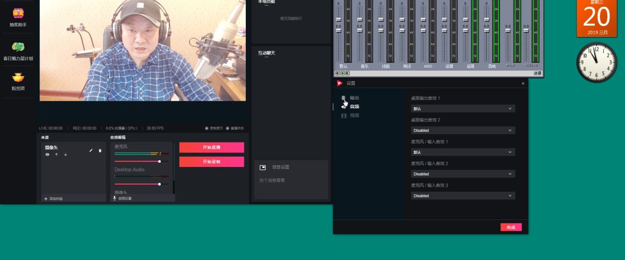
Task: Click REC: 00:00:00 status text
Action: pyautogui.click(x=84, y=128)
